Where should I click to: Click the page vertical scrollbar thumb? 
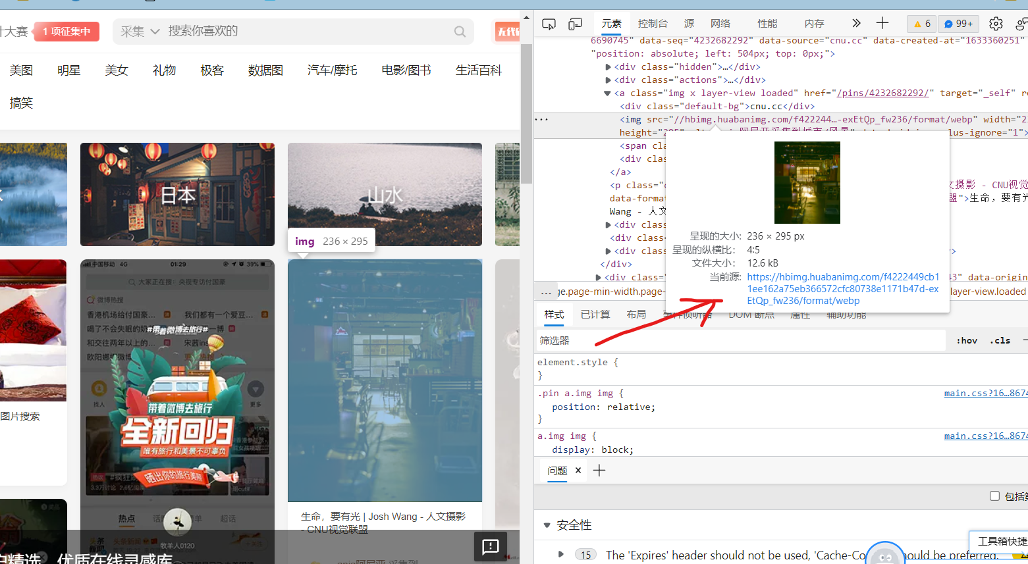coord(526,113)
